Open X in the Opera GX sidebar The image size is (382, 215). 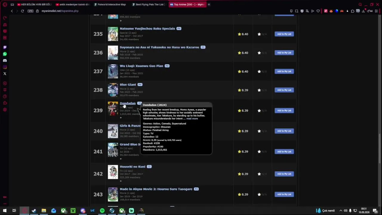(x=5, y=74)
